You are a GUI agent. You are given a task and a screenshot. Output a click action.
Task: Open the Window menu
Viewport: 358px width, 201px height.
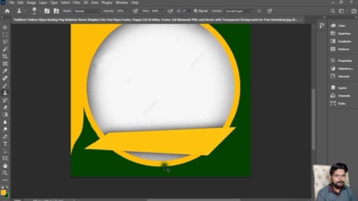pos(122,3)
